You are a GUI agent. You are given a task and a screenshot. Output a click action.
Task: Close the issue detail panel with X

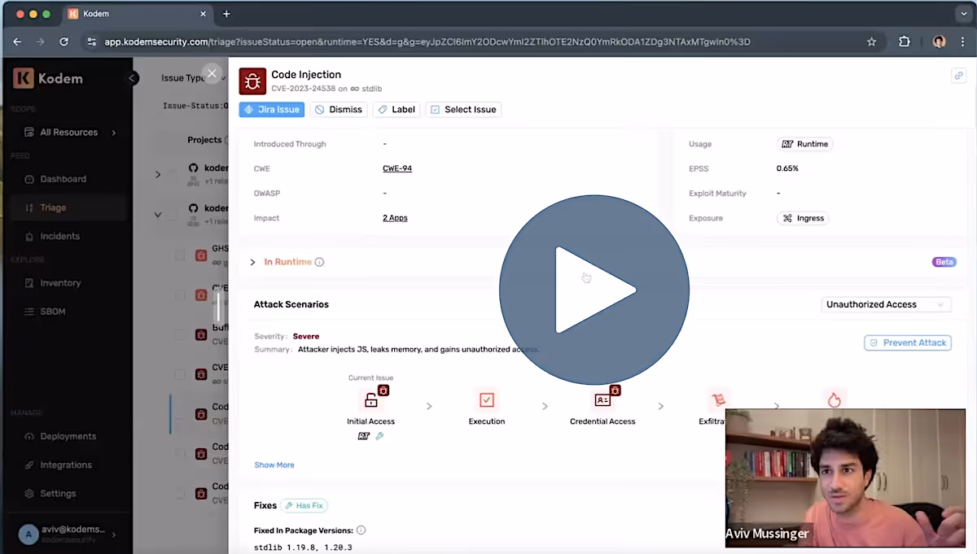coord(212,74)
